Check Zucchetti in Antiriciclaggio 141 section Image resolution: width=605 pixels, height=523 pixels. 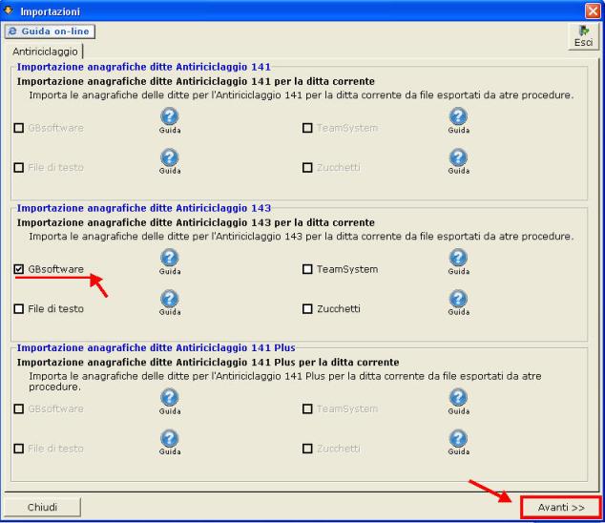pyautogui.click(x=307, y=168)
